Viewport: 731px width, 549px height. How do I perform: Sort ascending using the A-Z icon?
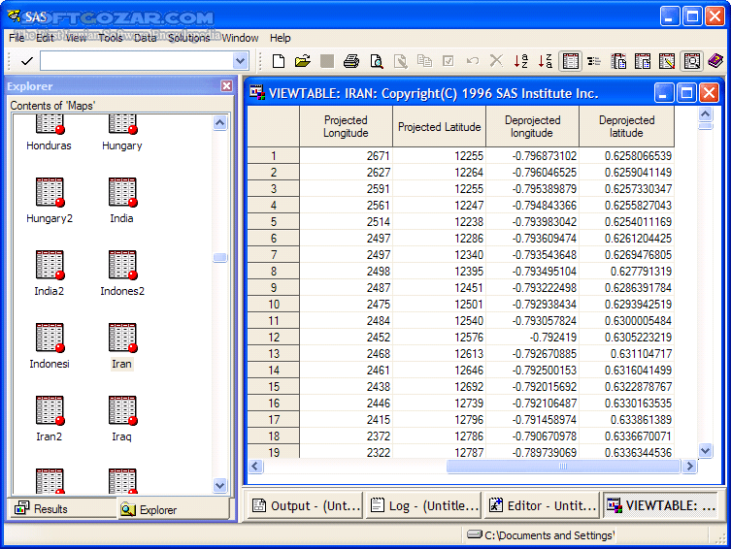(x=521, y=61)
